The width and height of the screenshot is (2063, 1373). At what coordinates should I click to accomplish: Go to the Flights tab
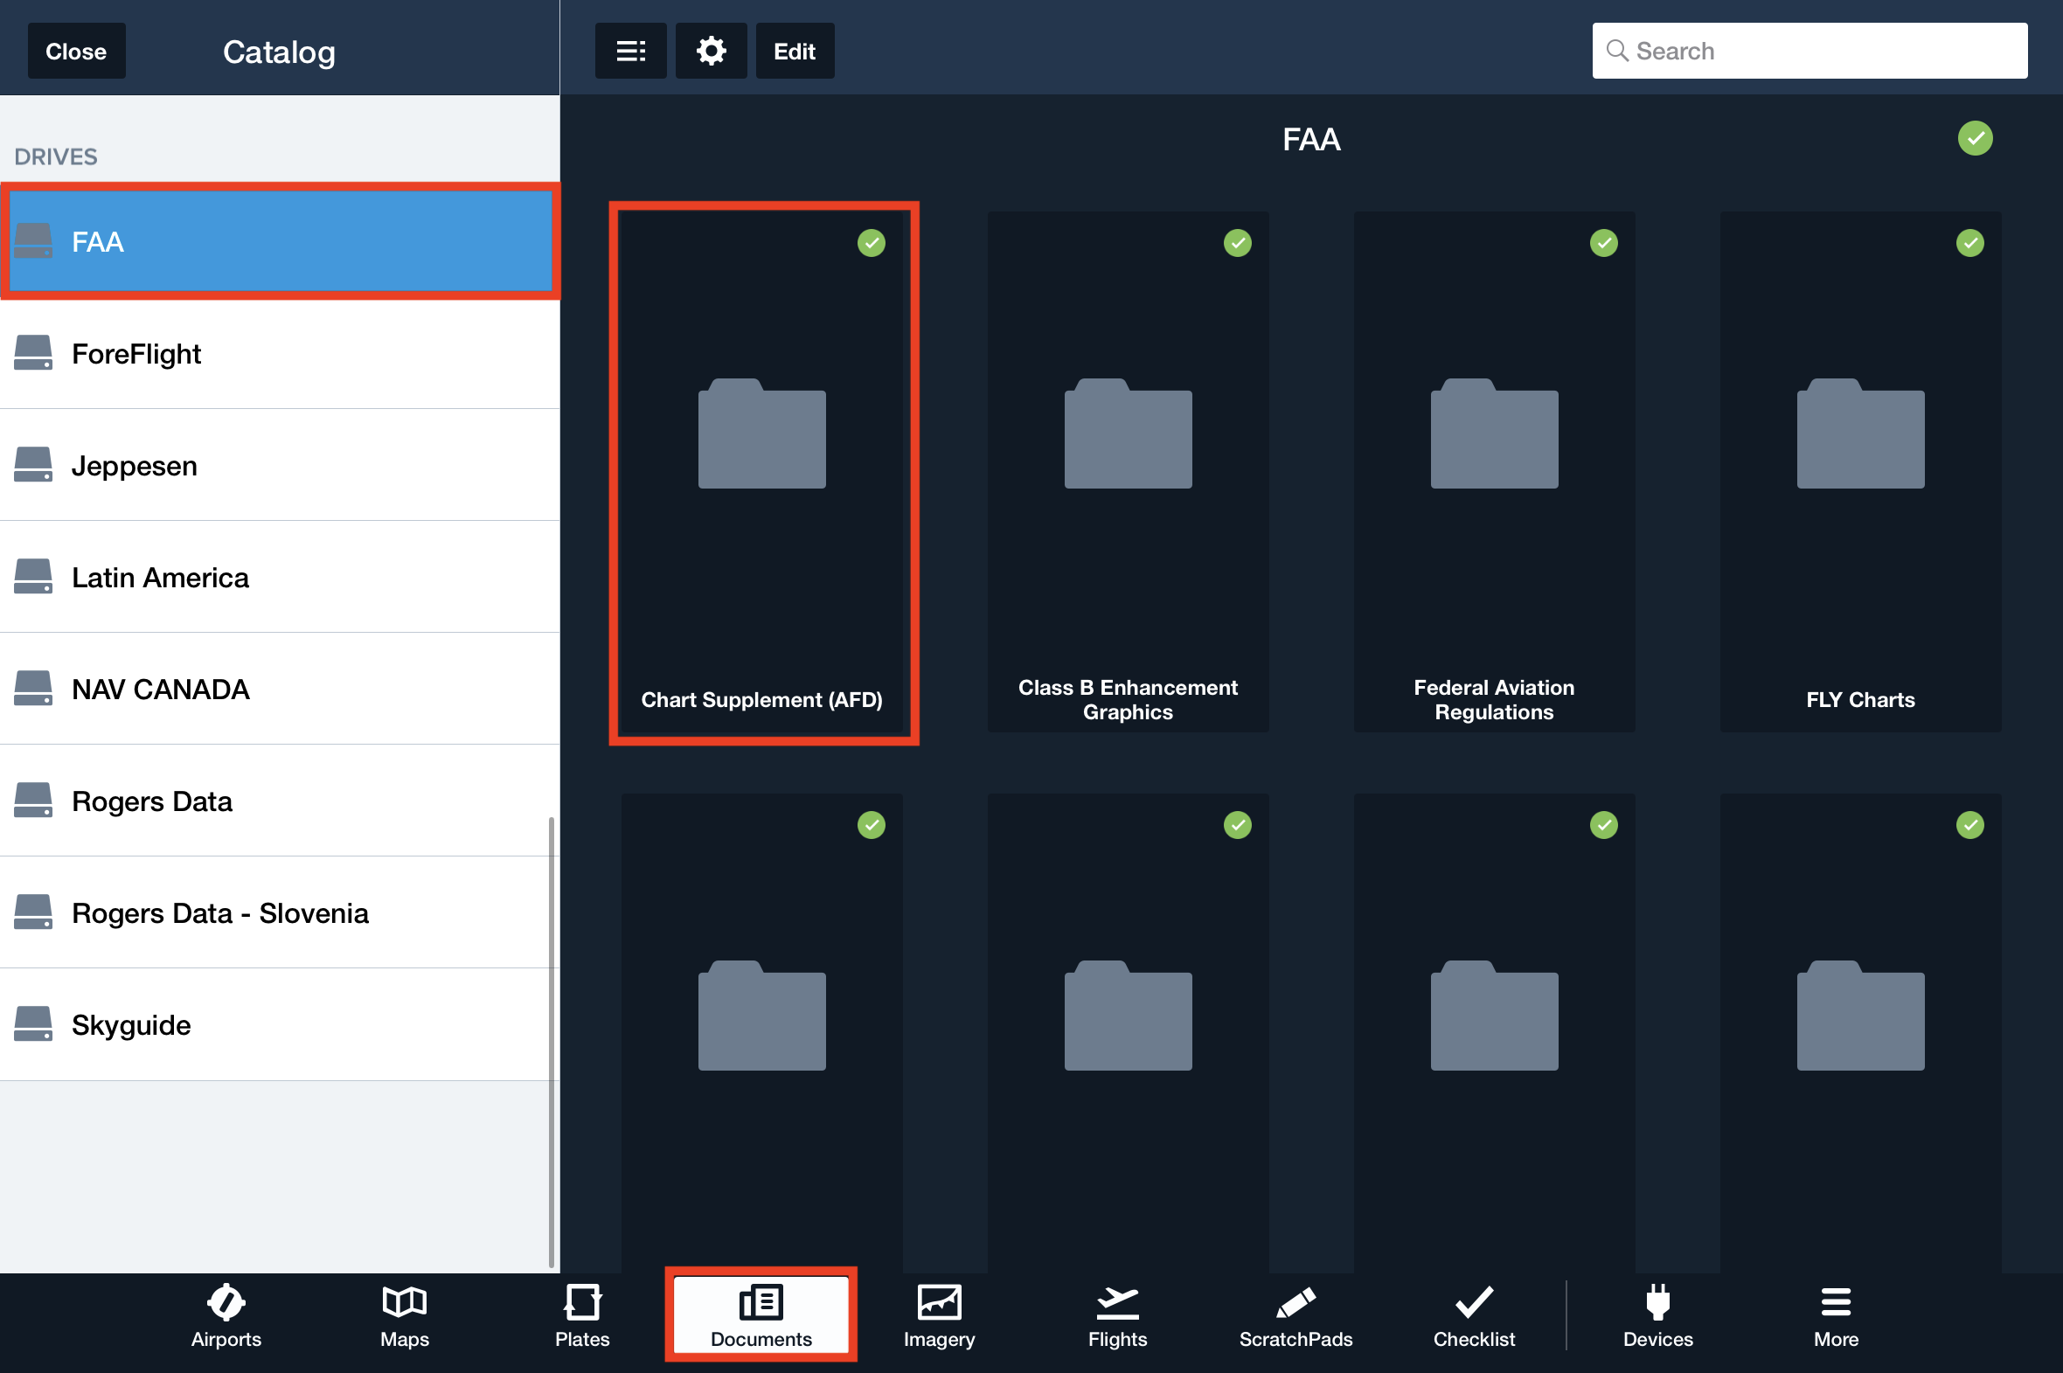pos(1117,1315)
